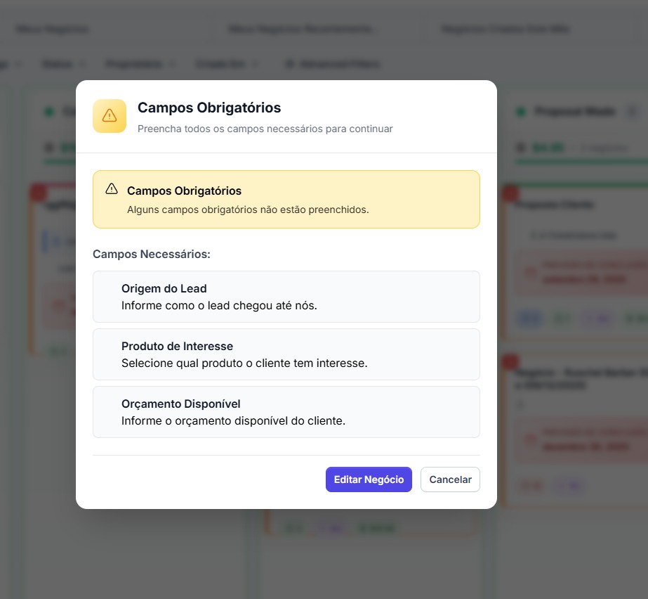
Task: Click the large yellow warning icon in the dialog header
Action: pyautogui.click(x=110, y=116)
